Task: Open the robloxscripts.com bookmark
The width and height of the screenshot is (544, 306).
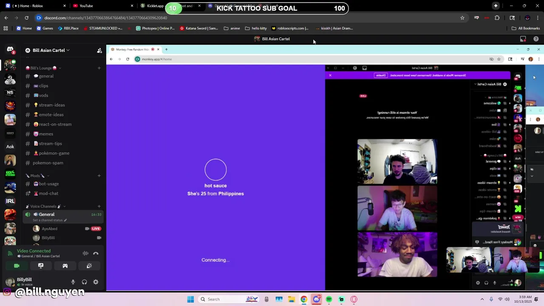Action: 289,28
